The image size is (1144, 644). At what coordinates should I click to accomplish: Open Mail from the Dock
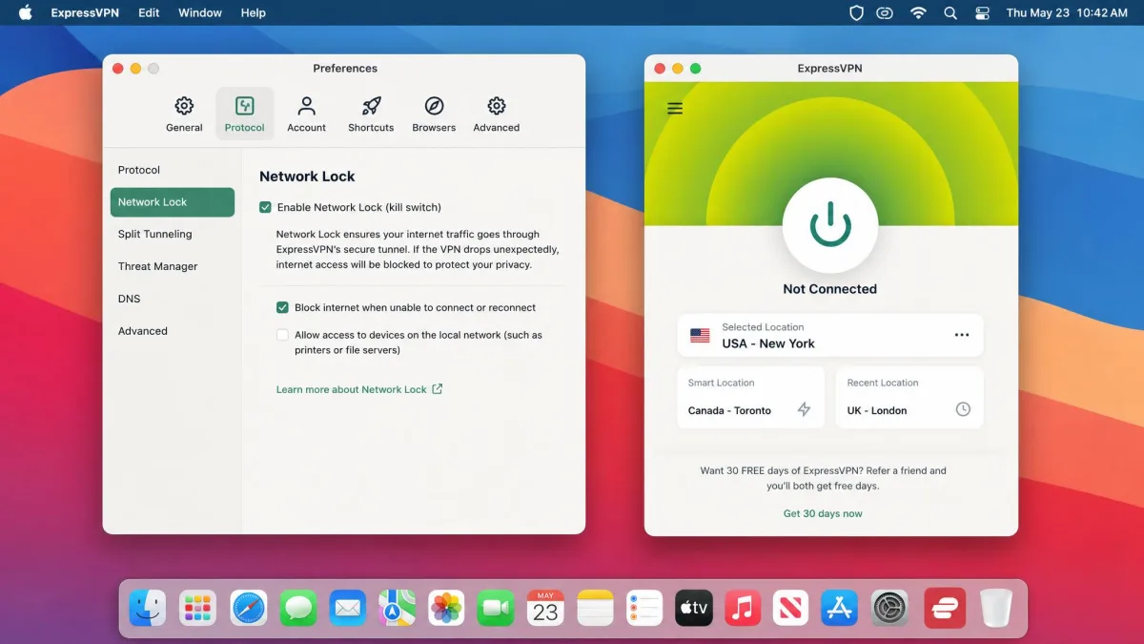(x=348, y=608)
